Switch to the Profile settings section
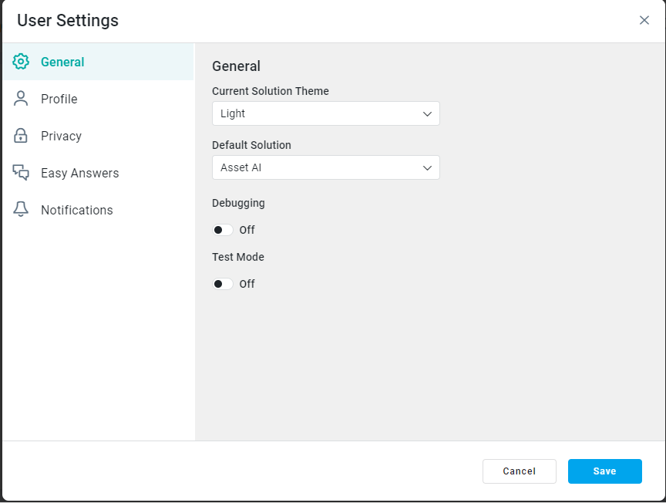The width and height of the screenshot is (666, 503). pyautogui.click(x=59, y=99)
